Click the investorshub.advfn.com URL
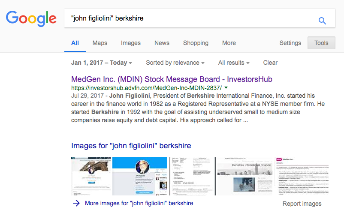344x222 pixels. [147, 88]
